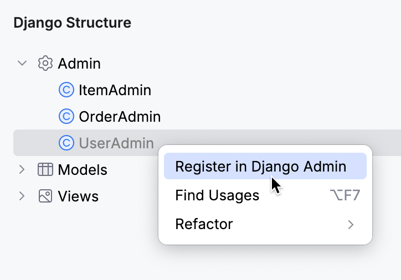Click the class icon next to UserAdmin
Screen dimensions: 401x280
point(66,143)
